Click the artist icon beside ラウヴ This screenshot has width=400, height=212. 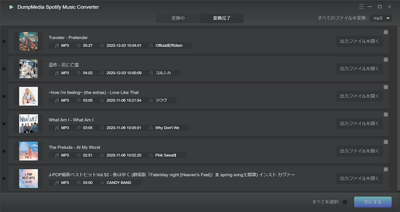tap(151, 101)
